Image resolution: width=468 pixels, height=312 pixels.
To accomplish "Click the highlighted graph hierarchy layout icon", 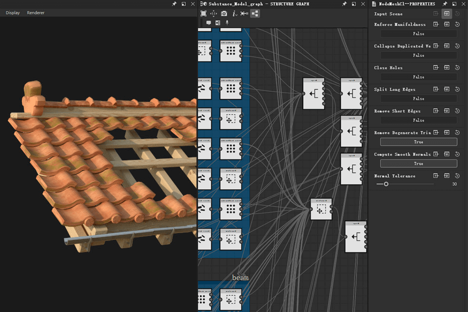I will 255,14.
